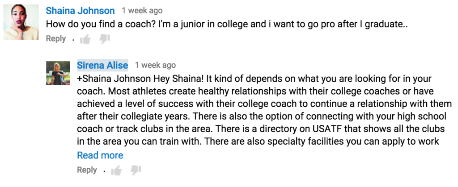This screenshot has width=458, height=187.
Task: Give Sirena Alise's reply a thumbs up
Action: (116, 170)
